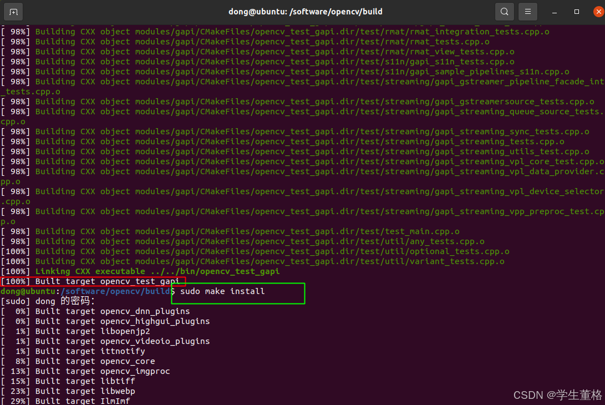The width and height of the screenshot is (605, 405).
Task: Click the gapi_streaming_utils_test.cpp.o build line
Action: (x=295, y=151)
